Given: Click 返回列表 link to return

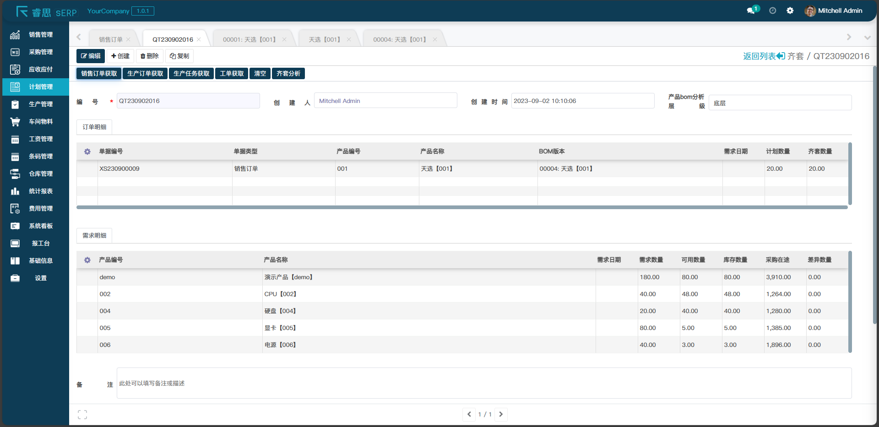Looking at the screenshot, I should pos(764,56).
